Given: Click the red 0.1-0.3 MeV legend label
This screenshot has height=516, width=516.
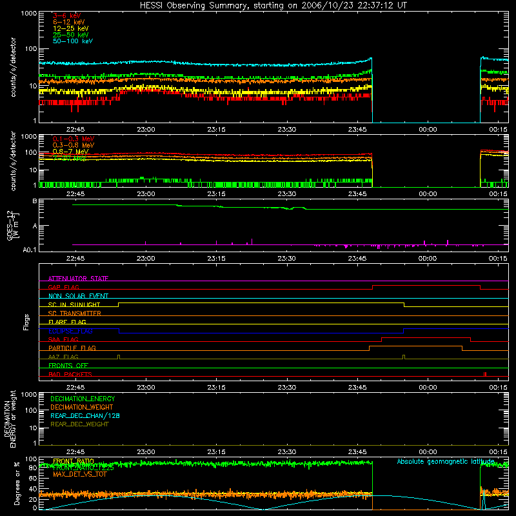Looking at the screenshot, I should click(x=74, y=139).
